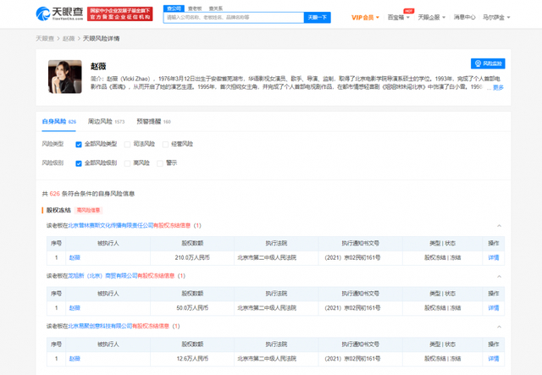Click the 天眼一下 search button
The height and width of the screenshot is (375, 542).
click(x=318, y=17)
